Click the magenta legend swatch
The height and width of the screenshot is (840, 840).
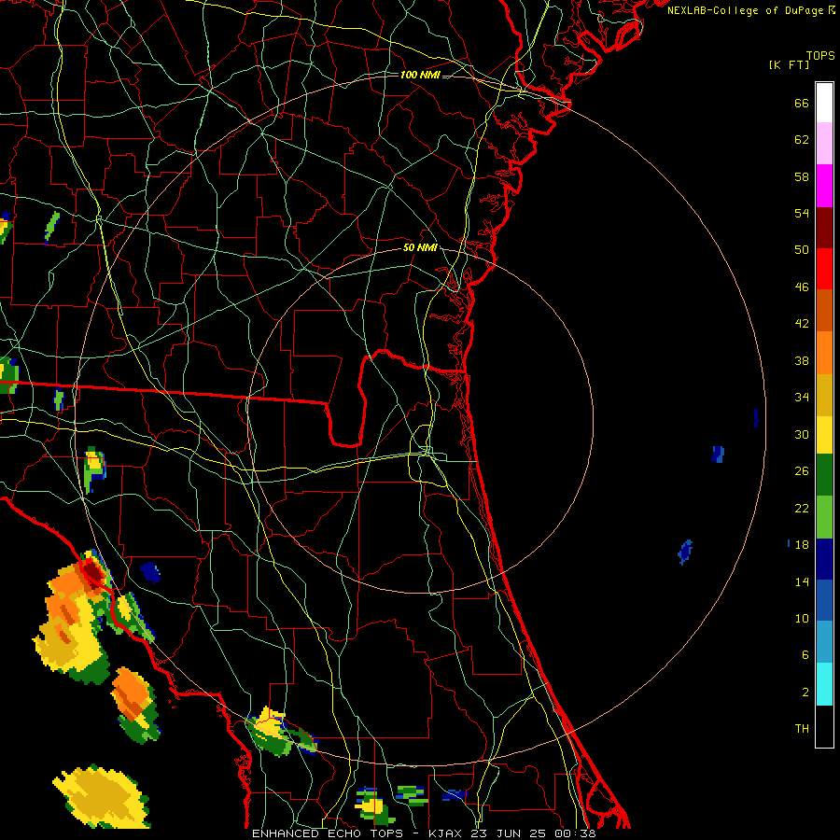point(824,186)
